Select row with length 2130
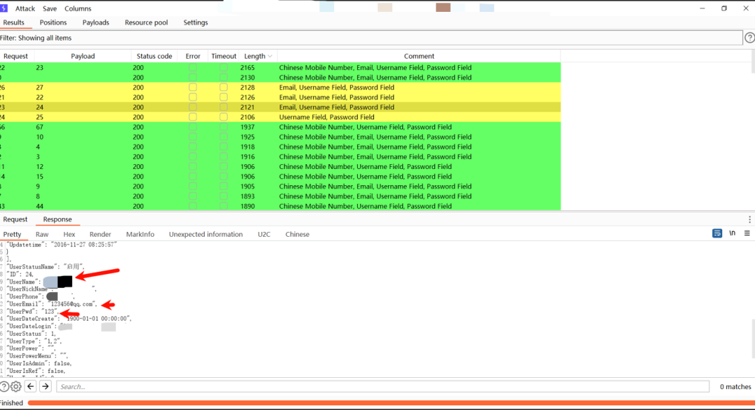Image resolution: width=755 pixels, height=410 pixels. [x=280, y=78]
